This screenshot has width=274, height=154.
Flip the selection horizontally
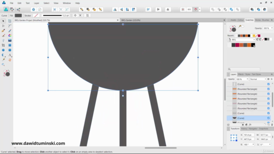[115, 9]
